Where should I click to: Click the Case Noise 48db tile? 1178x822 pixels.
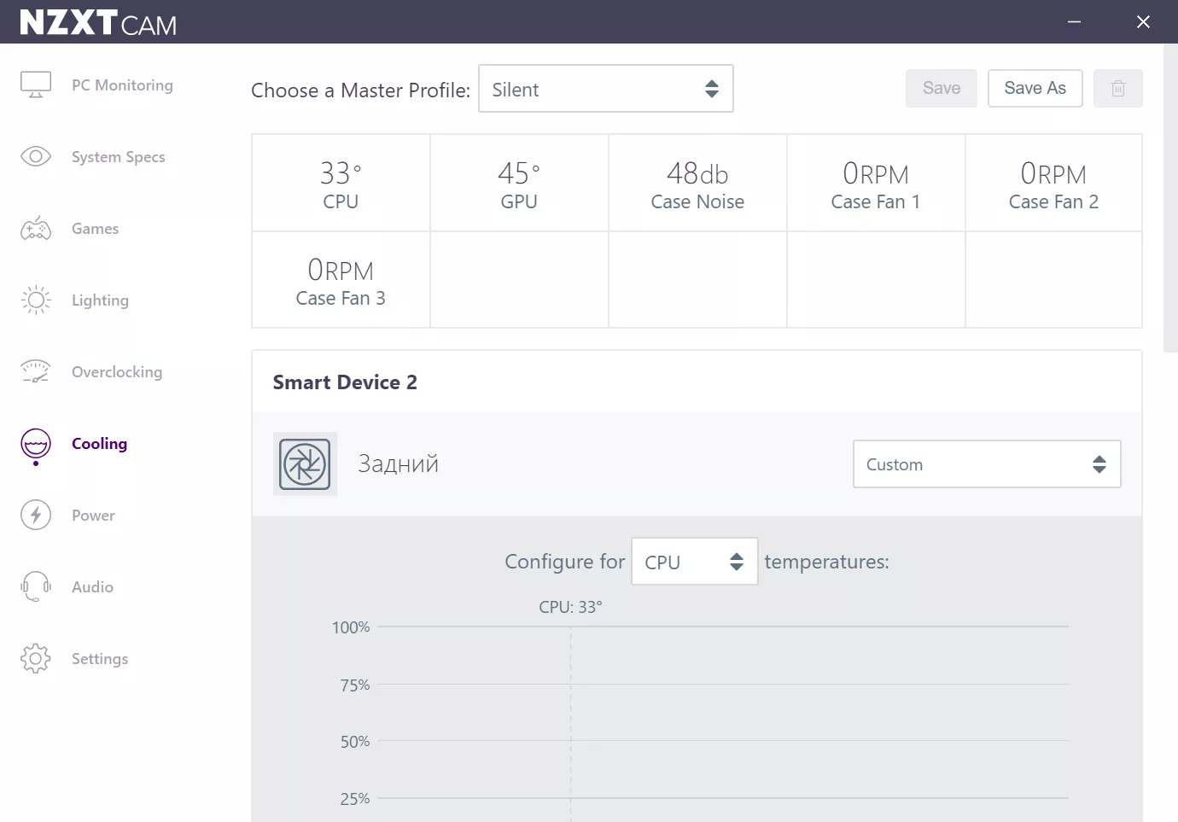point(698,184)
